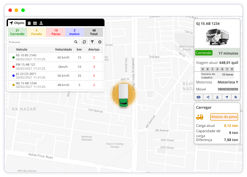247x177 pixels.
Task: Click into the Procurar search field
Action: tap(41, 42)
